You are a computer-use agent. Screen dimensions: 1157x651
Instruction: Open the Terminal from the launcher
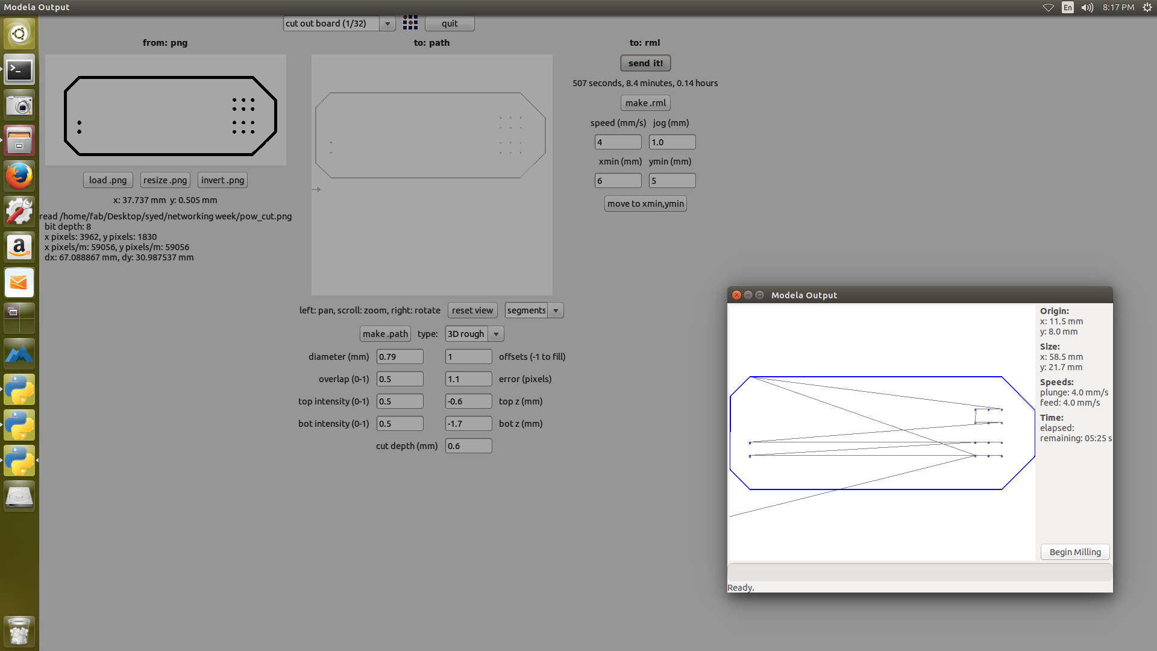[x=19, y=71]
